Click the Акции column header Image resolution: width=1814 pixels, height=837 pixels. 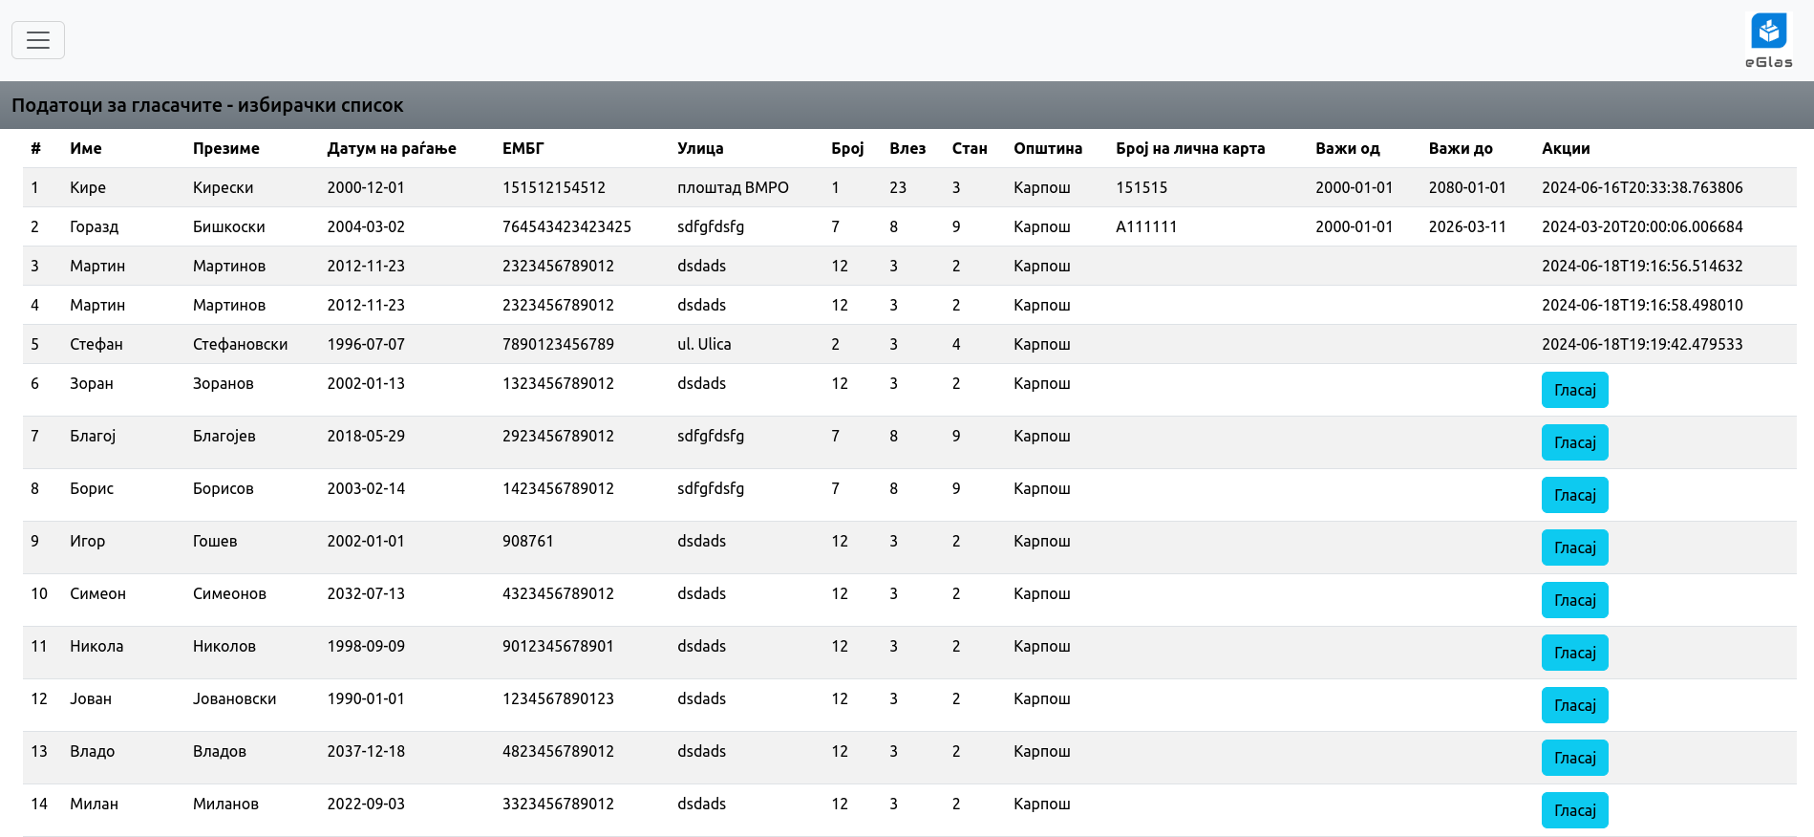pyautogui.click(x=1565, y=148)
